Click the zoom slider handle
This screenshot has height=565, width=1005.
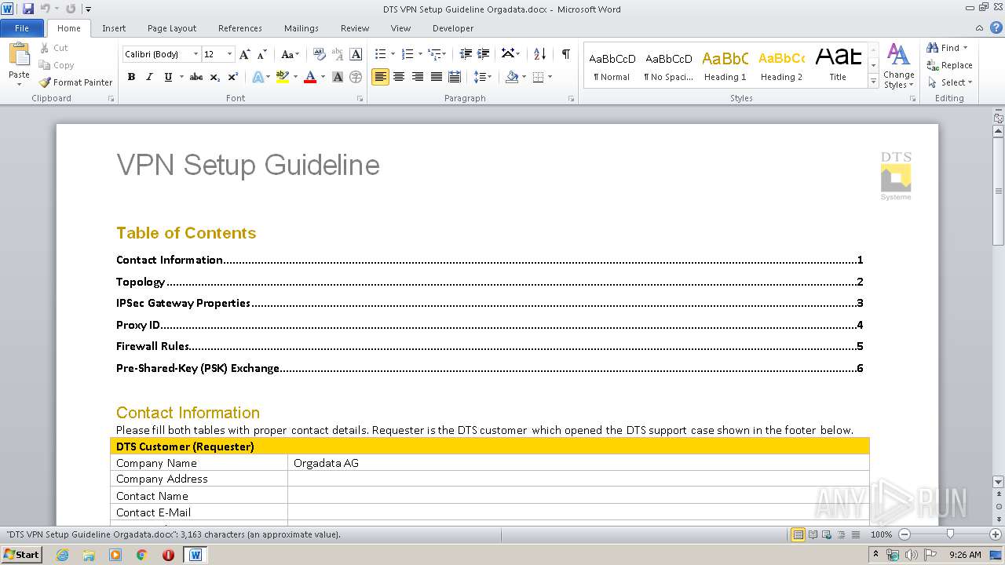pos(950,534)
